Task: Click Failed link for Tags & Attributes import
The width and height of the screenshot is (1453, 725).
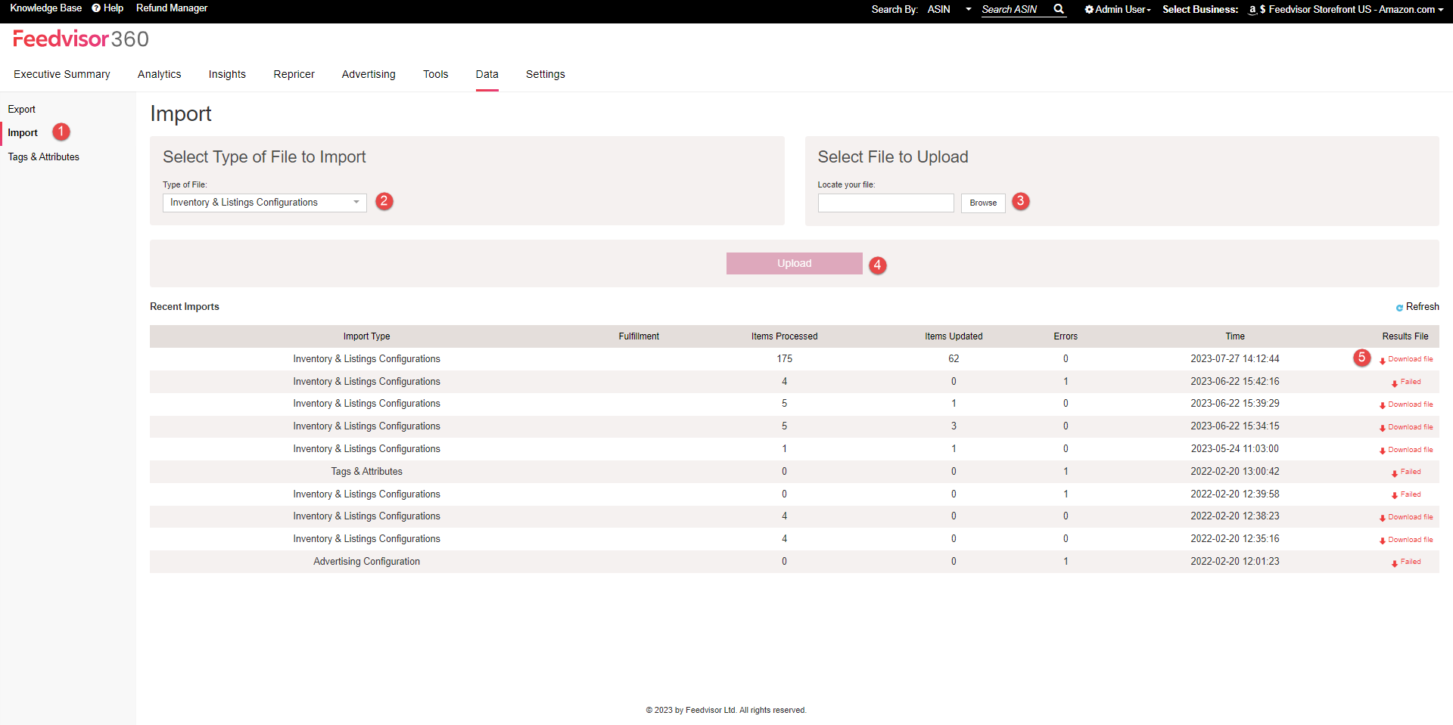Action: point(1406,472)
